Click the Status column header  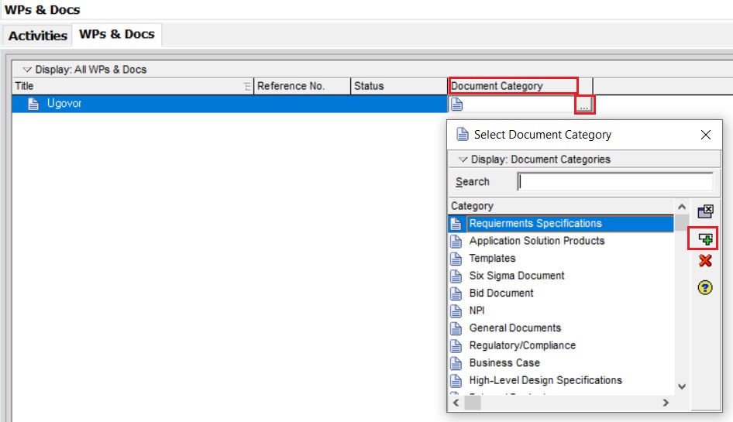click(x=399, y=86)
